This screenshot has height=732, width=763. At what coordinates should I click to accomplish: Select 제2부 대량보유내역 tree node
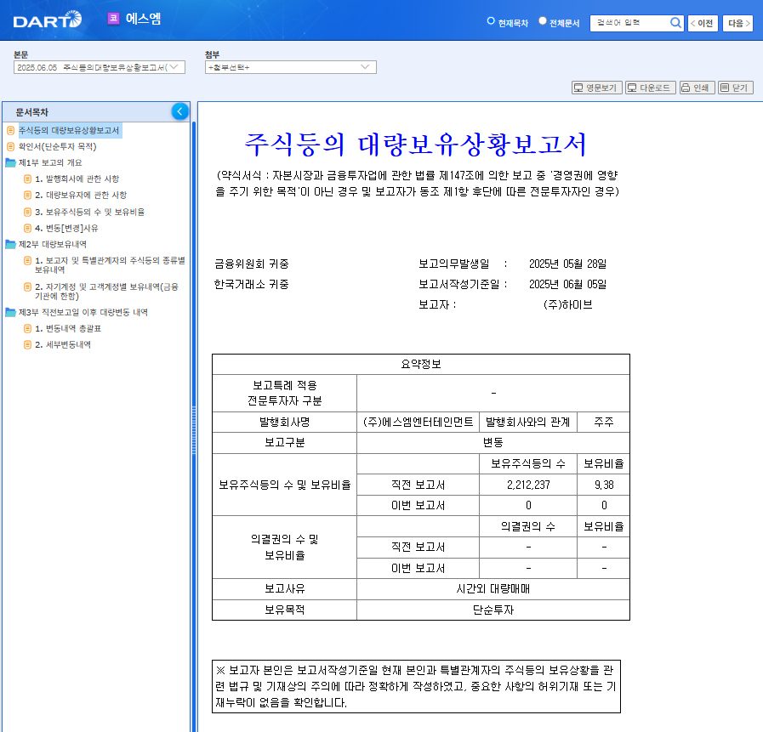pos(53,244)
